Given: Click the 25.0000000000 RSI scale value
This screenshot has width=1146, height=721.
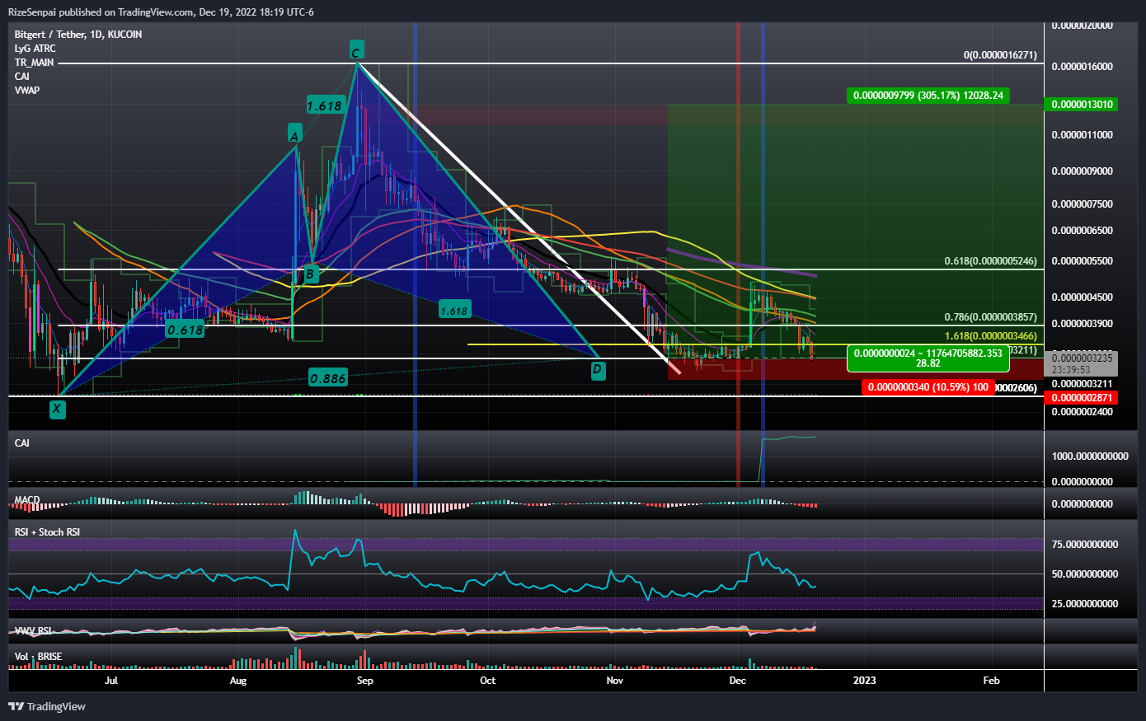Looking at the screenshot, I should (x=1085, y=604).
